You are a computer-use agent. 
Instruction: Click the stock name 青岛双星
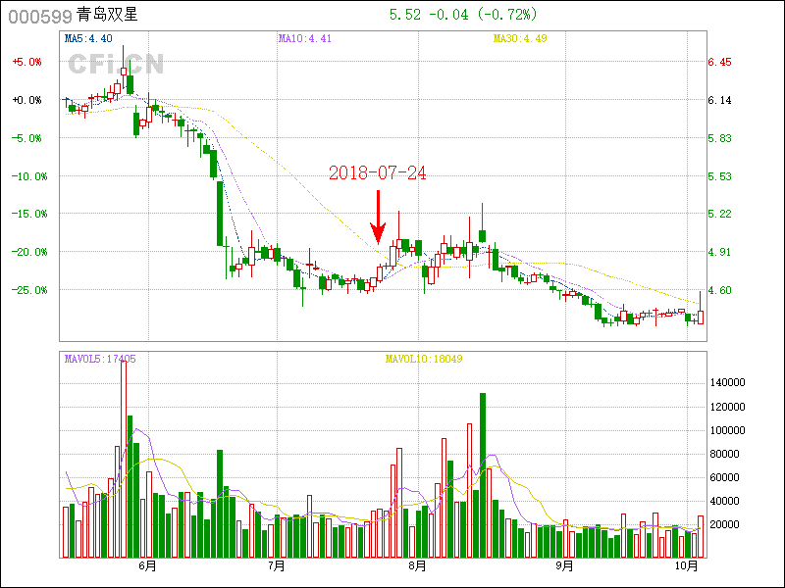107,15
